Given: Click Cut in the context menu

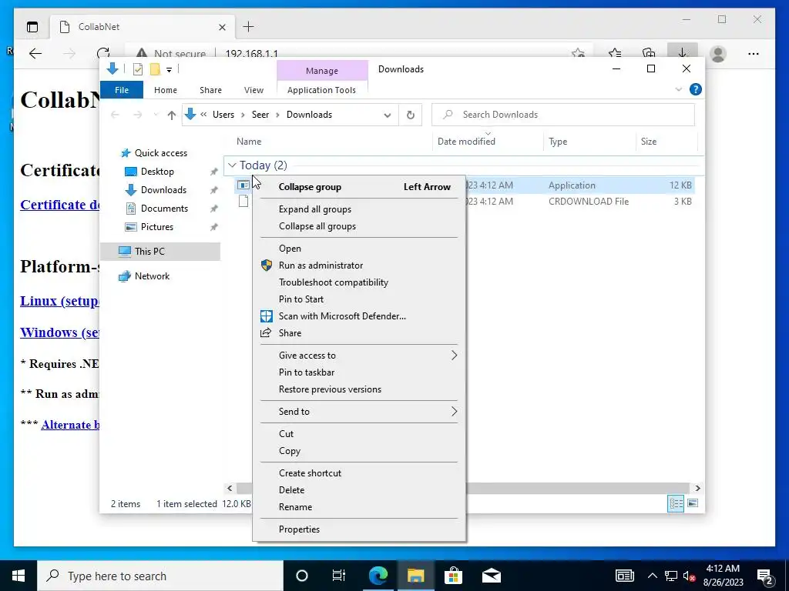Looking at the screenshot, I should pyautogui.click(x=286, y=434).
